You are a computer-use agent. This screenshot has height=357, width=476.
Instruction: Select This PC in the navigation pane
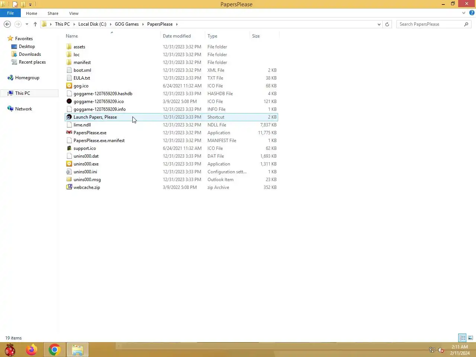click(22, 93)
